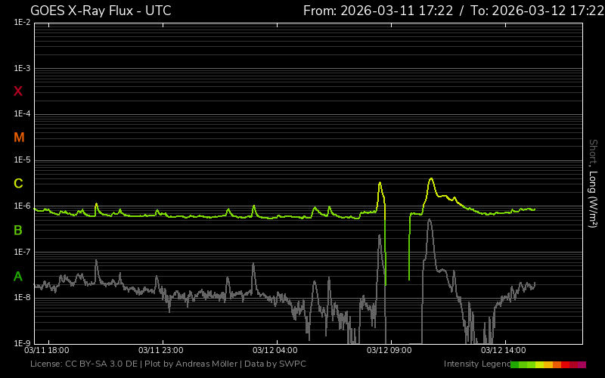605x378 pixels.
Task: Click the 1E-6 y-axis label
Action: (x=22, y=206)
